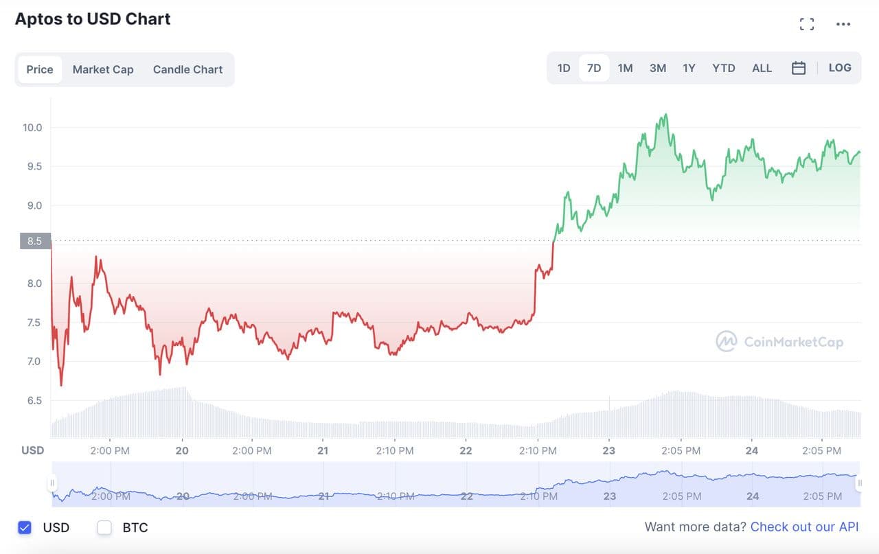Click the fullscreen expand icon
879x554 pixels.
[807, 25]
